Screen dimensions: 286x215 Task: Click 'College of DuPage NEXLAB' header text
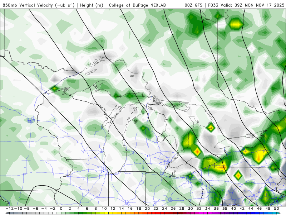(x=137, y=5)
